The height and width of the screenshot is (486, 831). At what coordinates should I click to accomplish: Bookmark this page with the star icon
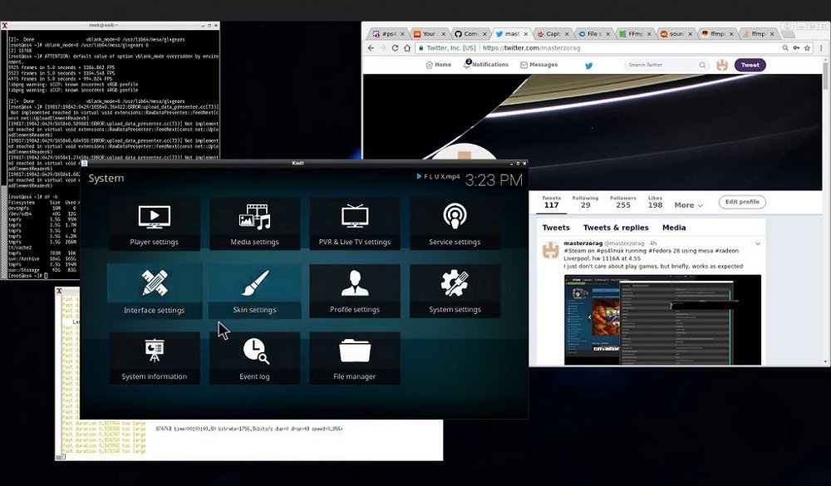click(807, 47)
